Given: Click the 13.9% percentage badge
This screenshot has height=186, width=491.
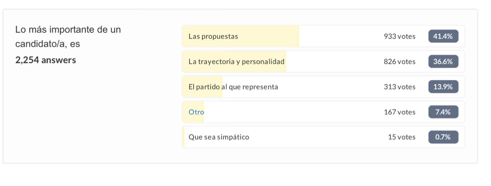Looking at the screenshot, I should [x=443, y=87].
